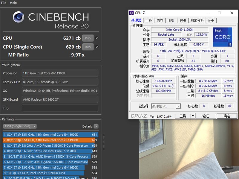Screen dimensions: 239x179
Task: Click the GFX Board field AMD Radeon
Action: click(x=60, y=100)
